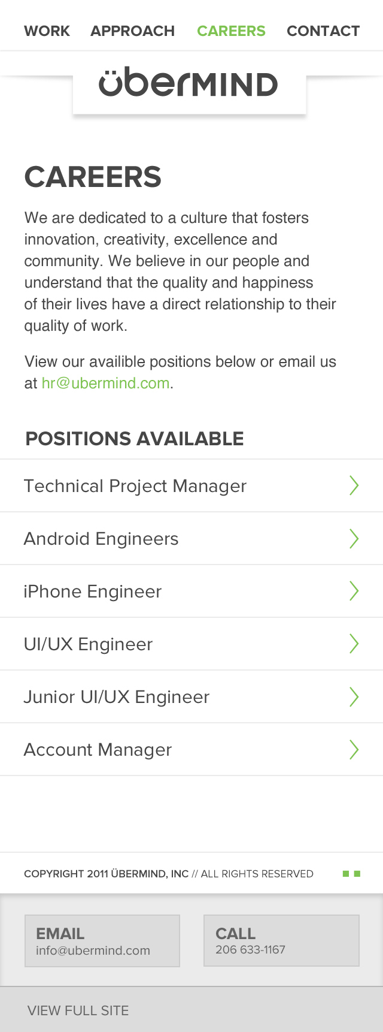Select the Junior UI/UX Engineer position
383x1032 pixels.
[x=191, y=696]
